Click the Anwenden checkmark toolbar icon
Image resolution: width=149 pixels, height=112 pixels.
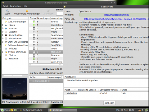48,11
